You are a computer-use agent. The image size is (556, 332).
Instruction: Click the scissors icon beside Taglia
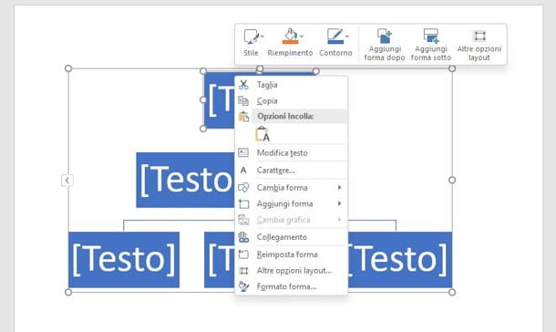[243, 85]
